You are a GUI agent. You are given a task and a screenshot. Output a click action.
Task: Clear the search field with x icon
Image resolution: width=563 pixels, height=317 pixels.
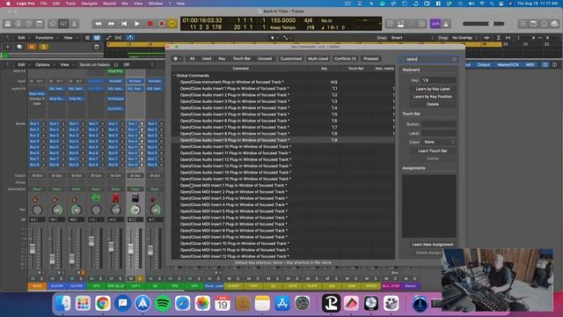454,59
